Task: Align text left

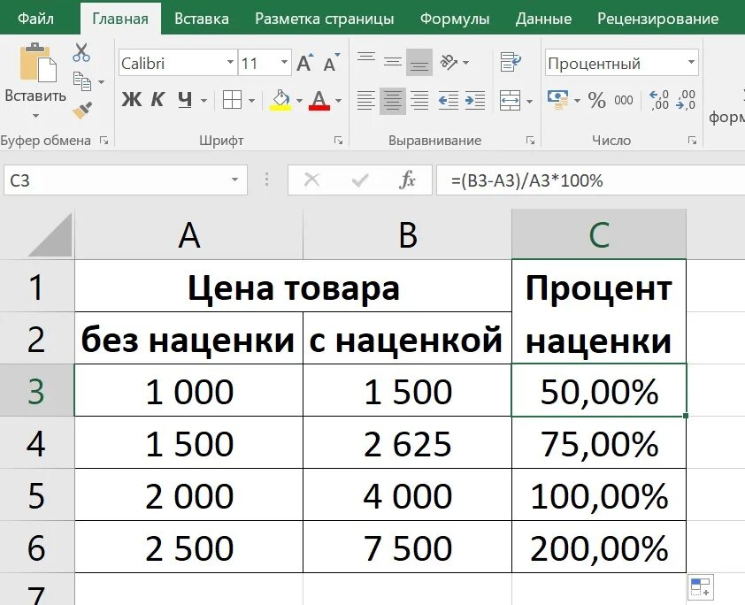Action: 365,101
